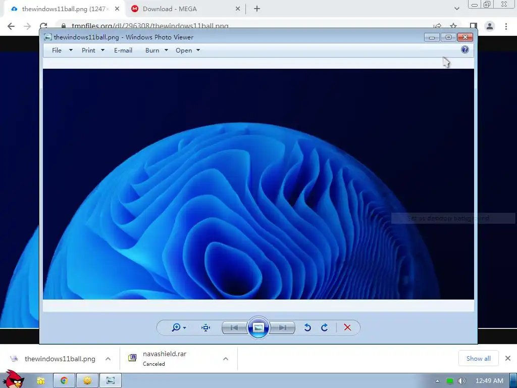The width and height of the screenshot is (517, 388).
Task: Click Photo Viewer taskbar button
Action: [x=111, y=381]
